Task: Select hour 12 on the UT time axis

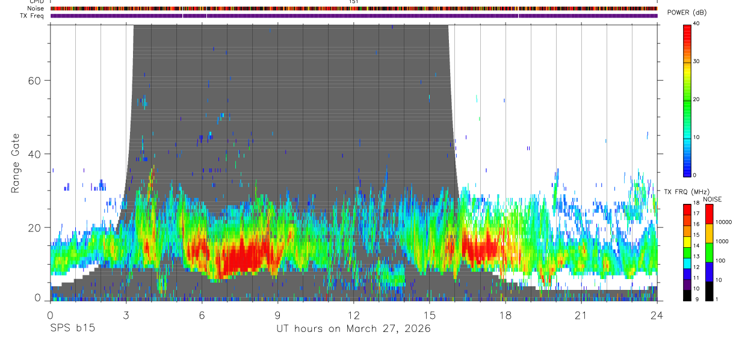Action: [x=353, y=315]
